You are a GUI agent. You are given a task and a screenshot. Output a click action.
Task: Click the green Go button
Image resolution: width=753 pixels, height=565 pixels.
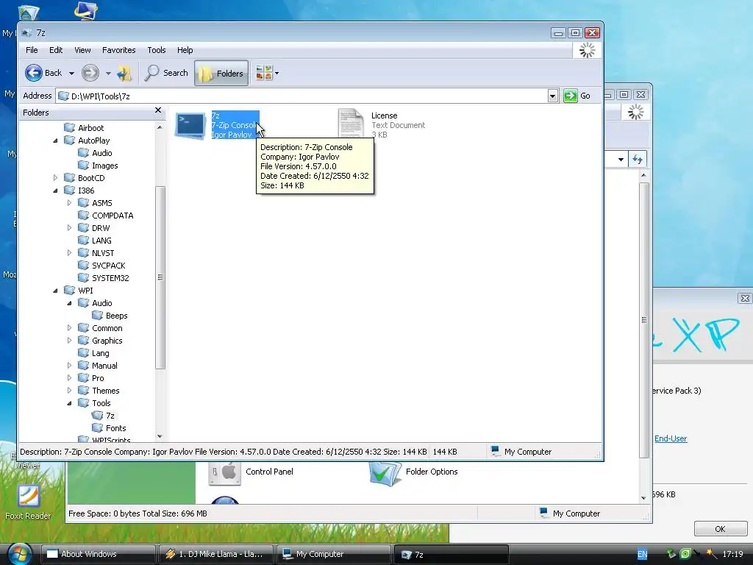click(x=570, y=96)
